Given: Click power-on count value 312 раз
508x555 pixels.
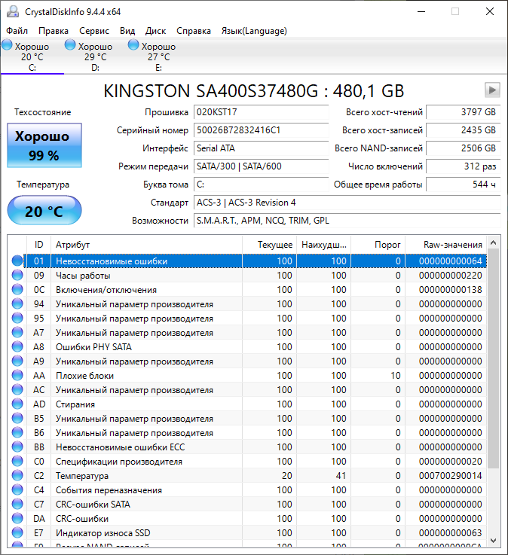Looking at the screenshot, I should [463, 166].
